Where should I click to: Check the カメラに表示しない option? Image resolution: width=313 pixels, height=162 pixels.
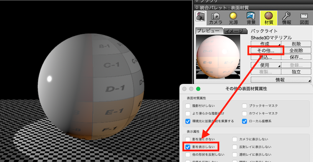(235, 139)
